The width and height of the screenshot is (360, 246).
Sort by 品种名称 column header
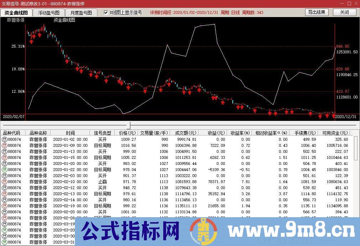[x=38, y=133]
